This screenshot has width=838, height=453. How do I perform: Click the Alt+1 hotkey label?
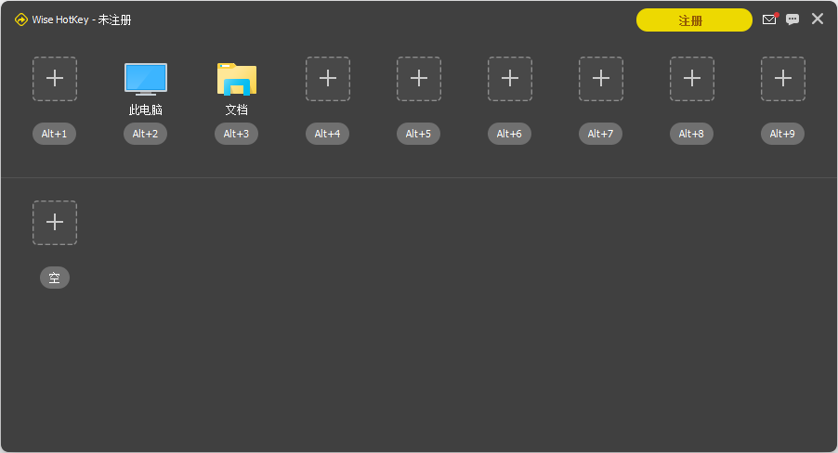click(55, 134)
